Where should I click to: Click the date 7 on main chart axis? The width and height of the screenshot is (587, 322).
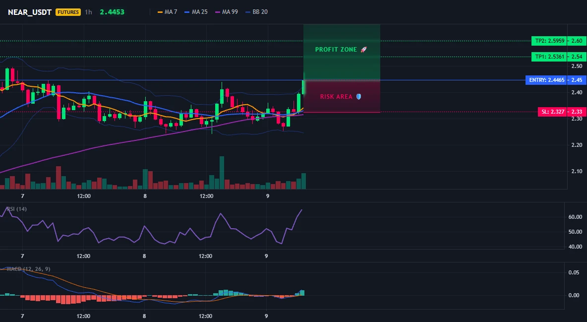pyautogui.click(x=22, y=196)
